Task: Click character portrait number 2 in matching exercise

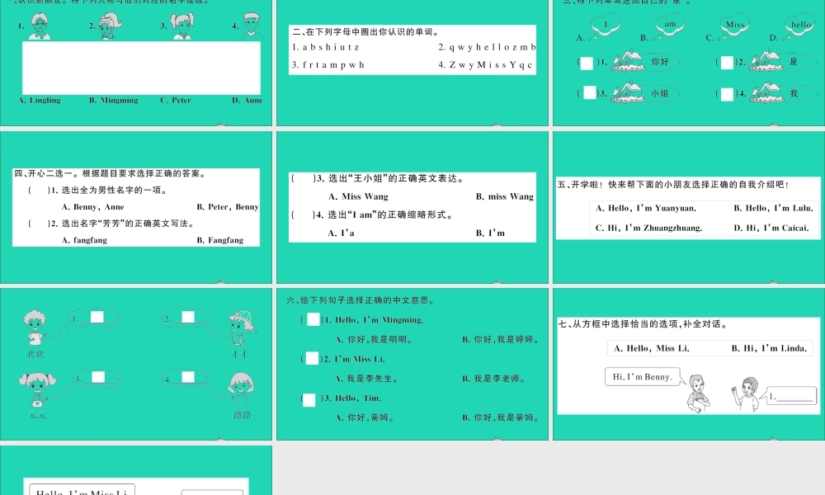Action: coord(111,26)
